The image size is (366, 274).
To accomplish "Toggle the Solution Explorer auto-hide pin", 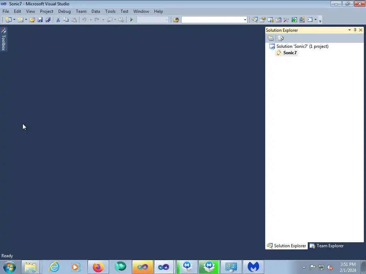I will (x=355, y=30).
